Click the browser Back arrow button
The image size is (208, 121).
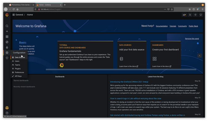[6, 9]
